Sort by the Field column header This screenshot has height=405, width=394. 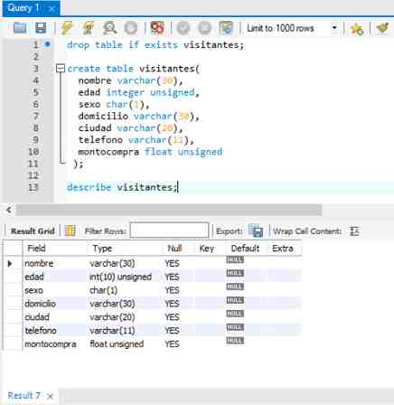point(55,249)
